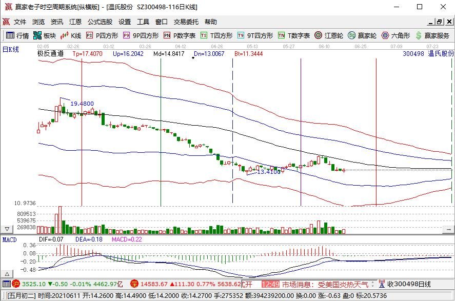Click the 300498 温氏股份 stock label

(x=428, y=53)
